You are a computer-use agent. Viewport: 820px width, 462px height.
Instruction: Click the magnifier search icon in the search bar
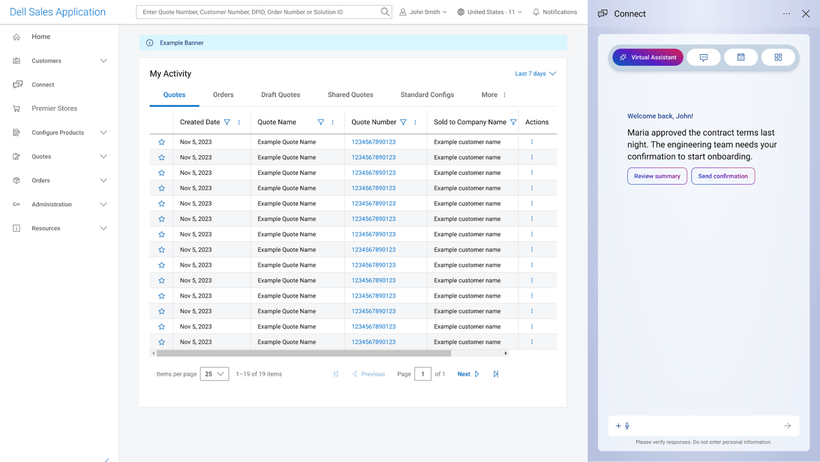click(x=385, y=12)
